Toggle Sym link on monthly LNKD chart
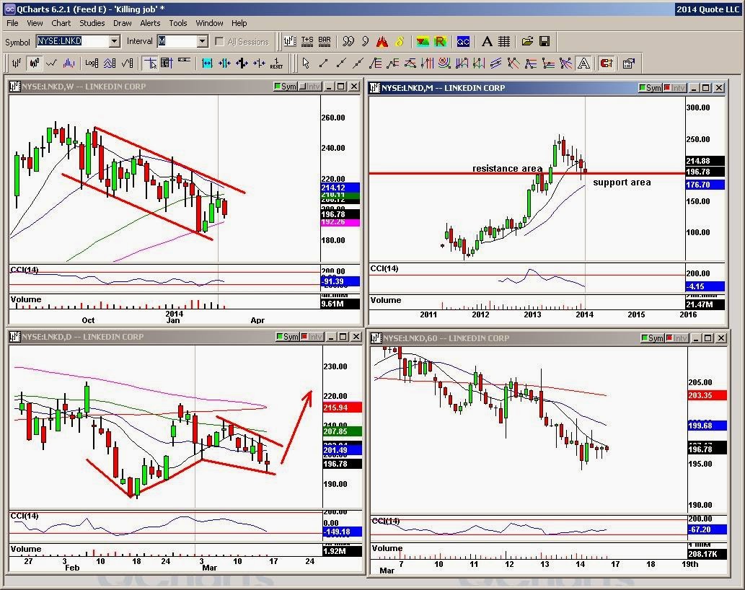This screenshot has width=745, height=590. click(651, 88)
